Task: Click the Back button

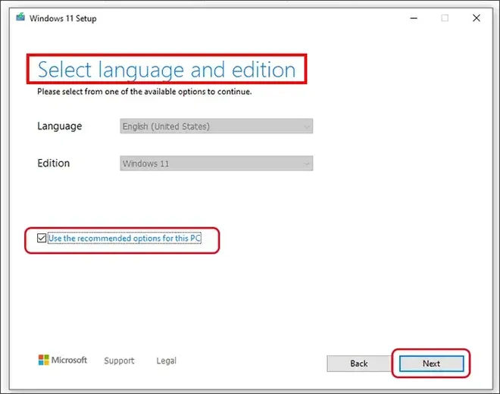Action: [359, 364]
